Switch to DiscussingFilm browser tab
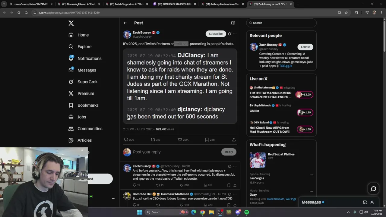This screenshot has height=217, width=386. coord(78,4)
